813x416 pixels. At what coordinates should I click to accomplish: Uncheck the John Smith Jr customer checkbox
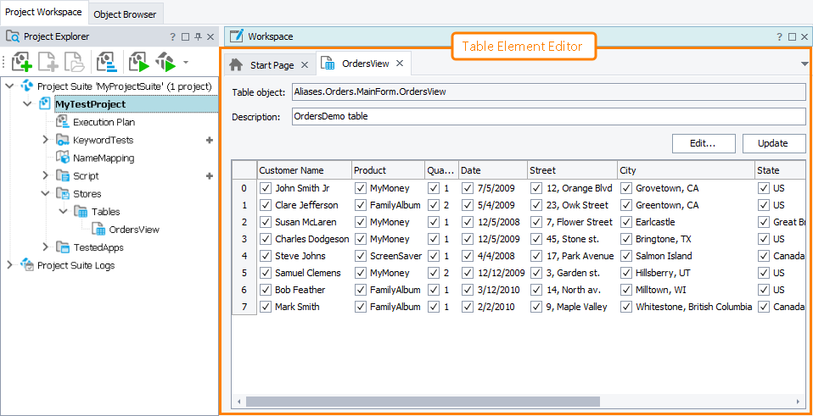coord(266,188)
